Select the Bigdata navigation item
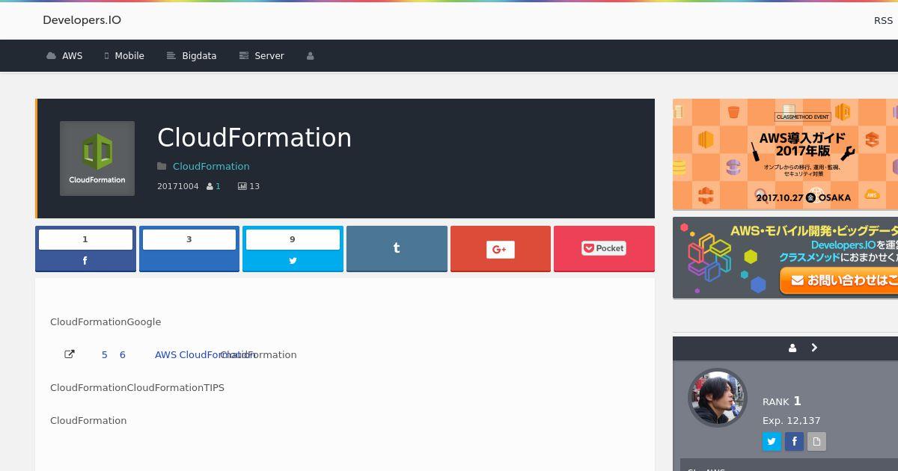Viewport: 898px width, 471px height. 192,56
